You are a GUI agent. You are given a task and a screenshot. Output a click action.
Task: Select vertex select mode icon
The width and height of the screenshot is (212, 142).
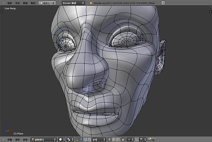click(109, 139)
